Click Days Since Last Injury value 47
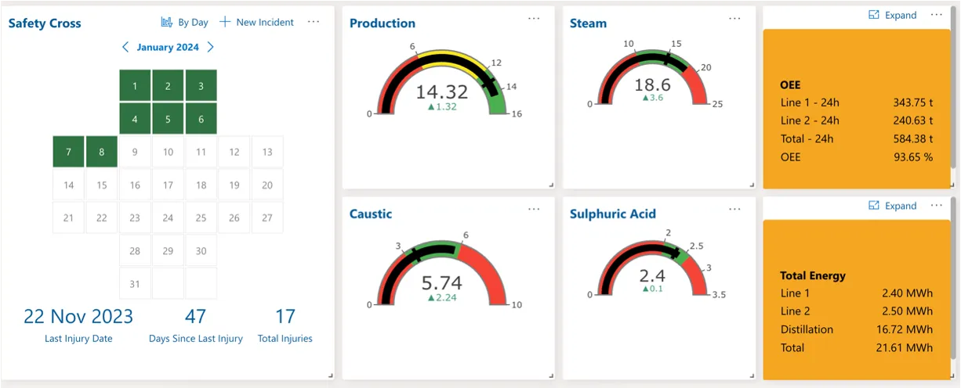The image size is (961, 388). 195,316
